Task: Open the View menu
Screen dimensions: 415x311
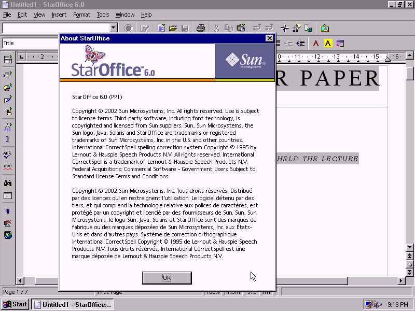Action: [x=39, y=15]
